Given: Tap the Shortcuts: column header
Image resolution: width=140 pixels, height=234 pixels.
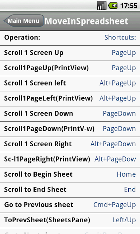Looking at the screenshot, I should click(x=120, y=37).
